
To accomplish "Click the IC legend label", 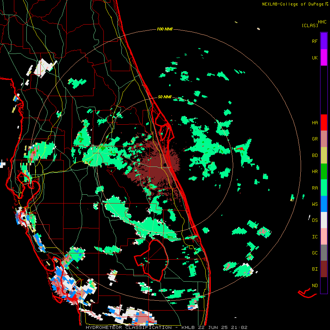I will pyautogui.click(x=315, y=236).
